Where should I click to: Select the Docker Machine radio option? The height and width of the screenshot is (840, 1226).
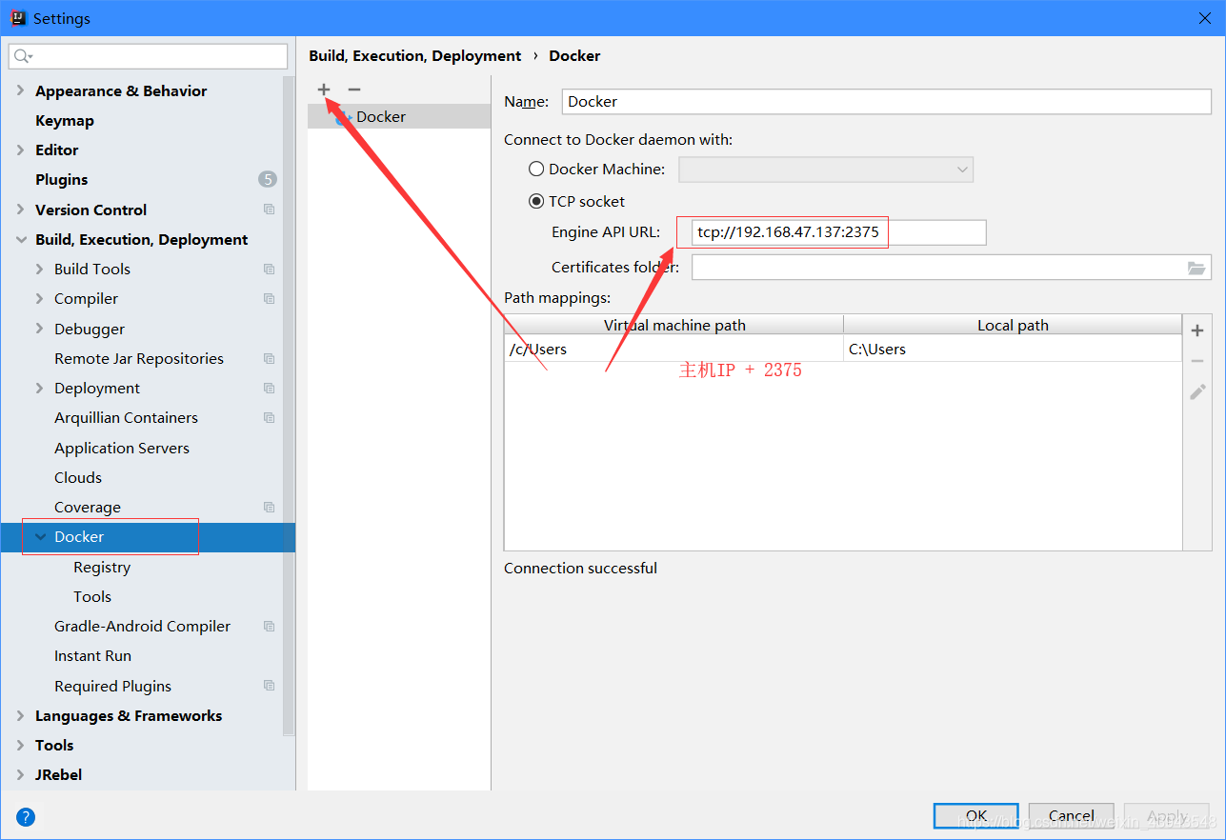tap(536, 169)
